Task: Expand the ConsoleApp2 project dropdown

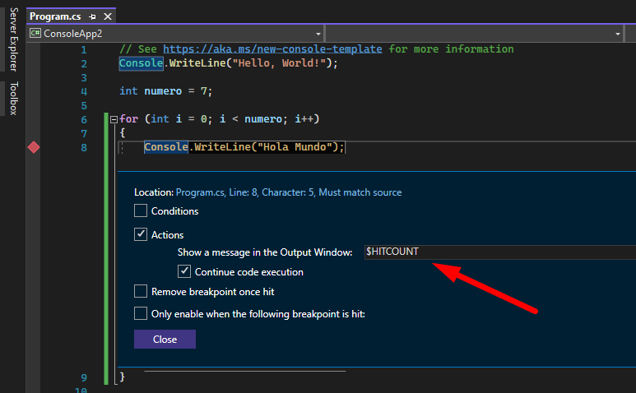Action: [x=317, y=34]
